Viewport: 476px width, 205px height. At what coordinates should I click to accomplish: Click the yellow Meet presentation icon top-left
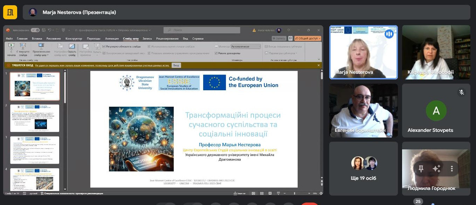tap(10, 12)
